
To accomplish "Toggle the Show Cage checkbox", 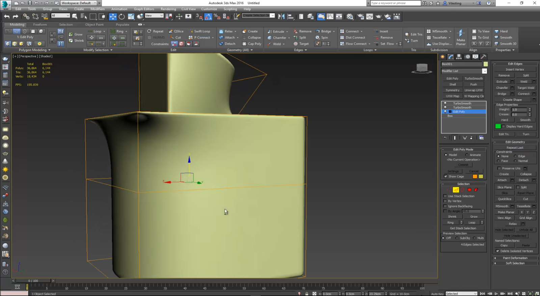I will tap(446, 176).
